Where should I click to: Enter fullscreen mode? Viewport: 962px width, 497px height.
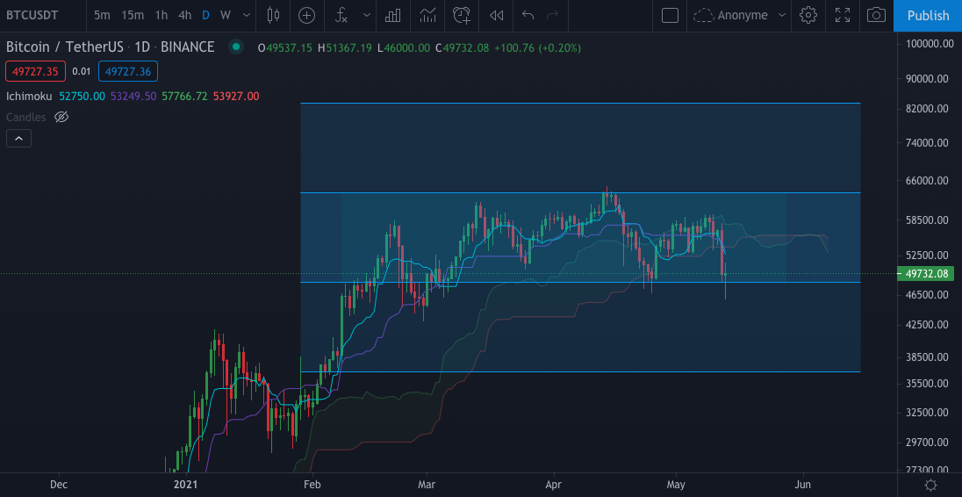[x=843, y=15]
